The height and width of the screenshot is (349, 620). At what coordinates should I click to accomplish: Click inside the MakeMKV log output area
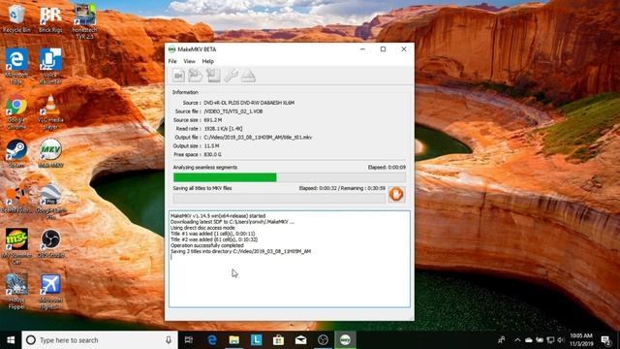click(x=290, y=259)
